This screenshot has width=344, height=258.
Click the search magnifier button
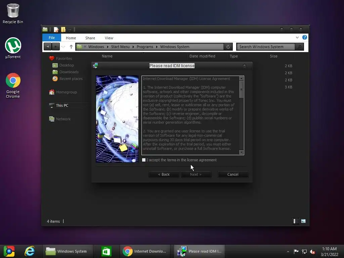[299, 47]
